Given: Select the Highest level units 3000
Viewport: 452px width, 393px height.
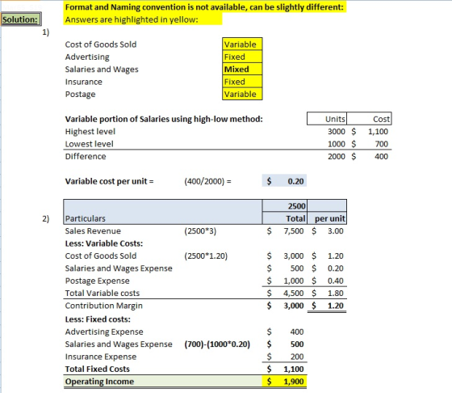Looking at the screenshot, I should click(336, 131).
